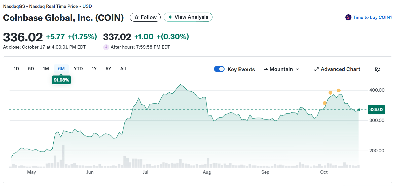Show All price history
The width and height of the screenshot is (395, 186).
point(123,69)
